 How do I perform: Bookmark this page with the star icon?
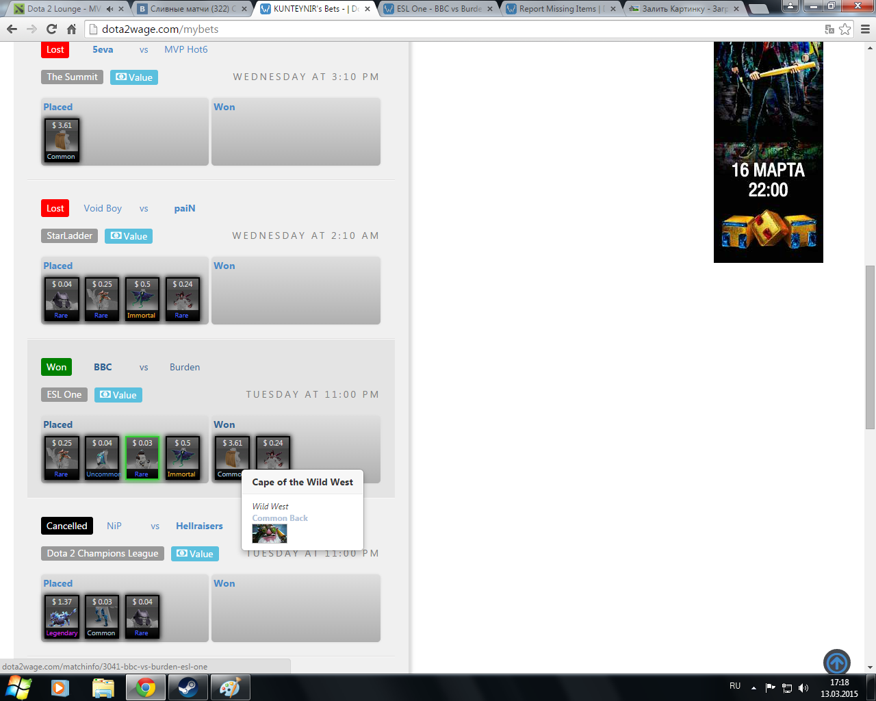click(x=845, y=29)
